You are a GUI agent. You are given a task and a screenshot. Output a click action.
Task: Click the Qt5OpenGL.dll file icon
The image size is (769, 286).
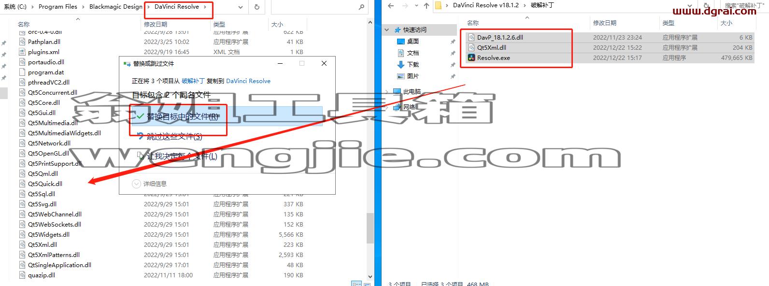pos(22,153)
